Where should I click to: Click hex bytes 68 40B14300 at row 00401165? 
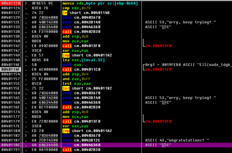45,98
